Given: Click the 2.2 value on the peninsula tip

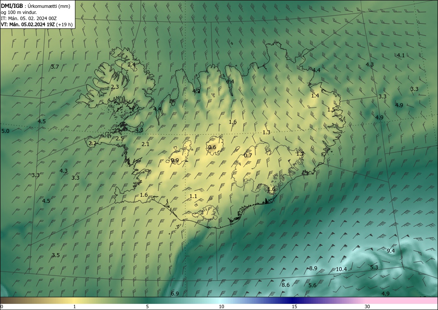Looking at the screenshot, I should pyautogui.click(x=92, y=143).
